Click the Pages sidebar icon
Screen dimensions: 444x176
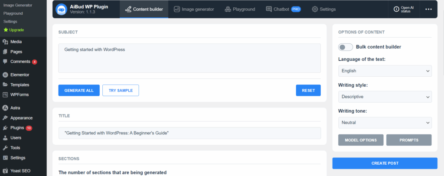tap(5, 52)
